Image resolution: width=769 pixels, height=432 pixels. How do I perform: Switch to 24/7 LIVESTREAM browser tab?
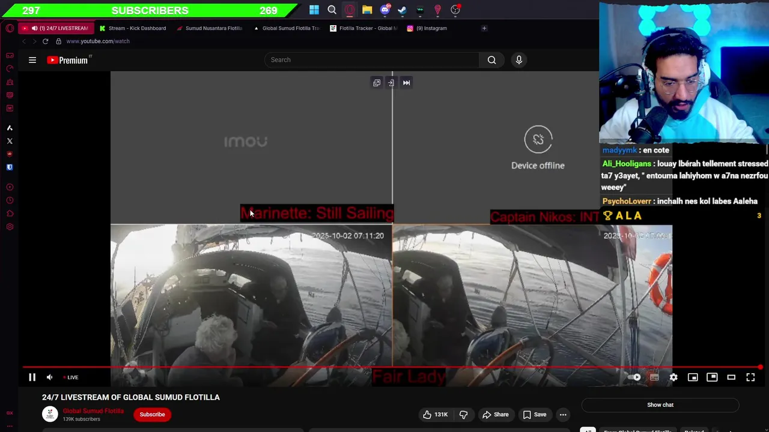(56, 28)
